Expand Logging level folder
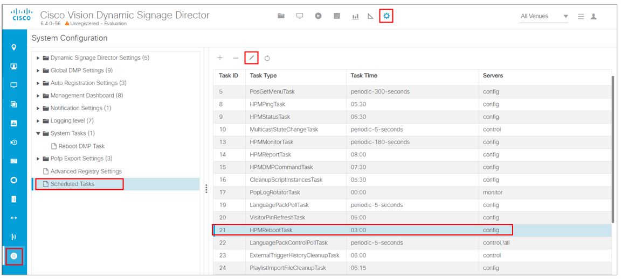 (38, 121)
